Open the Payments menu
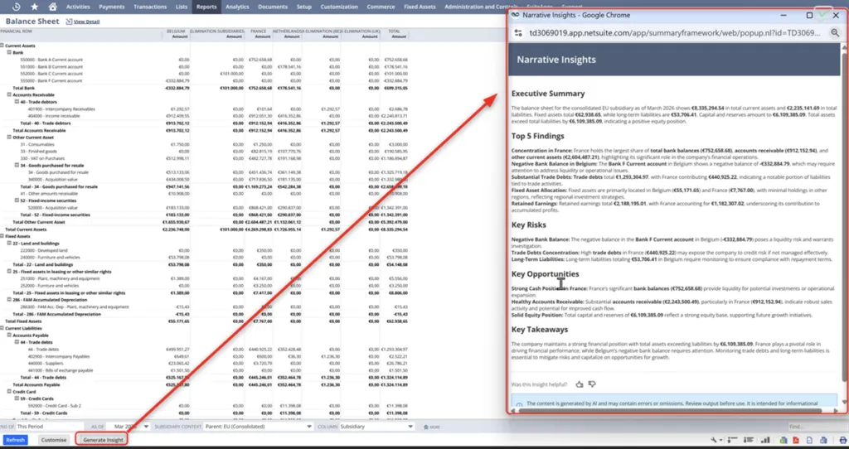The height and width of the screenshot is (449, 849). click(x=112, y=7)
